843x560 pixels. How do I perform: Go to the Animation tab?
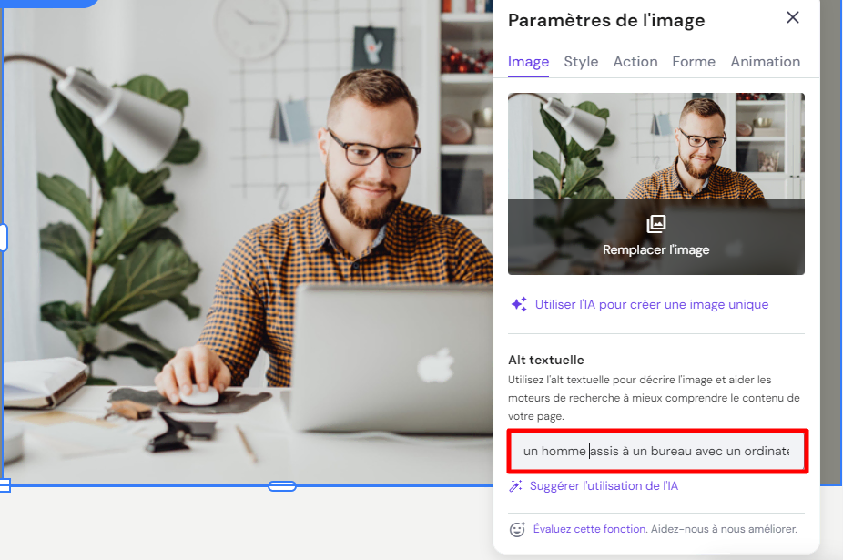tap(765, 62)
